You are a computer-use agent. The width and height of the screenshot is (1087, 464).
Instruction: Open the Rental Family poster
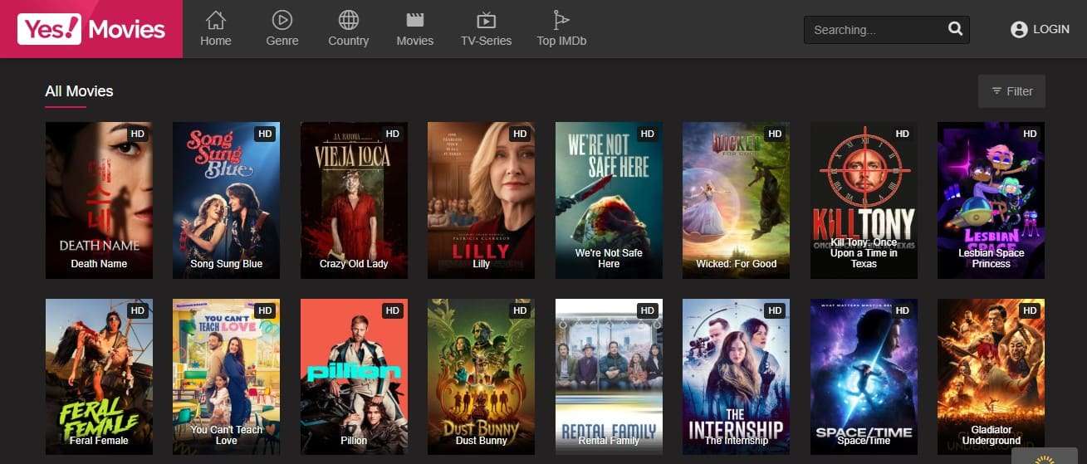[609, 377]
